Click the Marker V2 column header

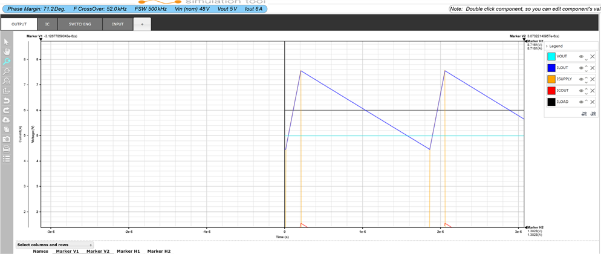98,252
